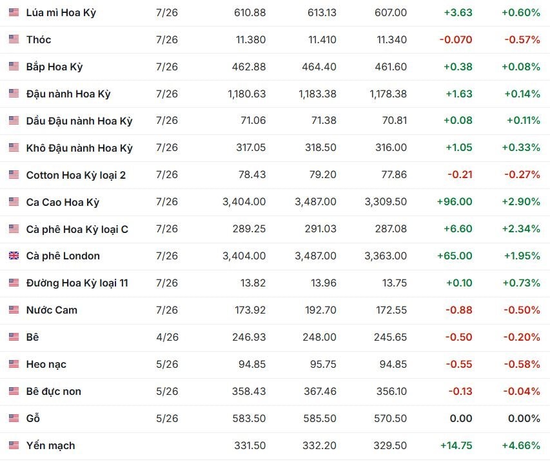Click the flag icon beside Bắp Hoa Kỳ
Viewport: 550px width, 462px height.
[x=14, y=66]
